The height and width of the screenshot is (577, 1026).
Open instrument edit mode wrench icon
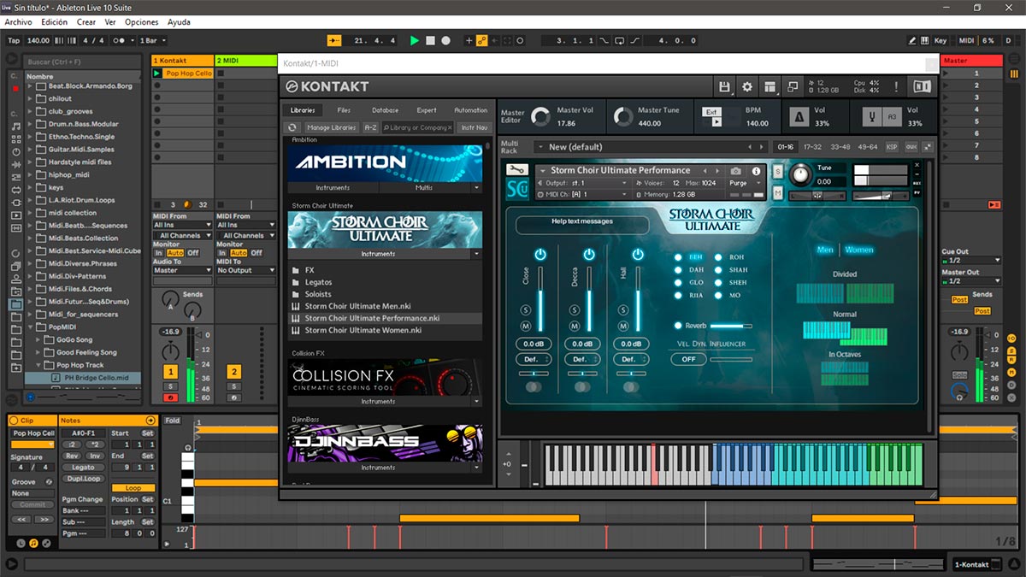517,170
